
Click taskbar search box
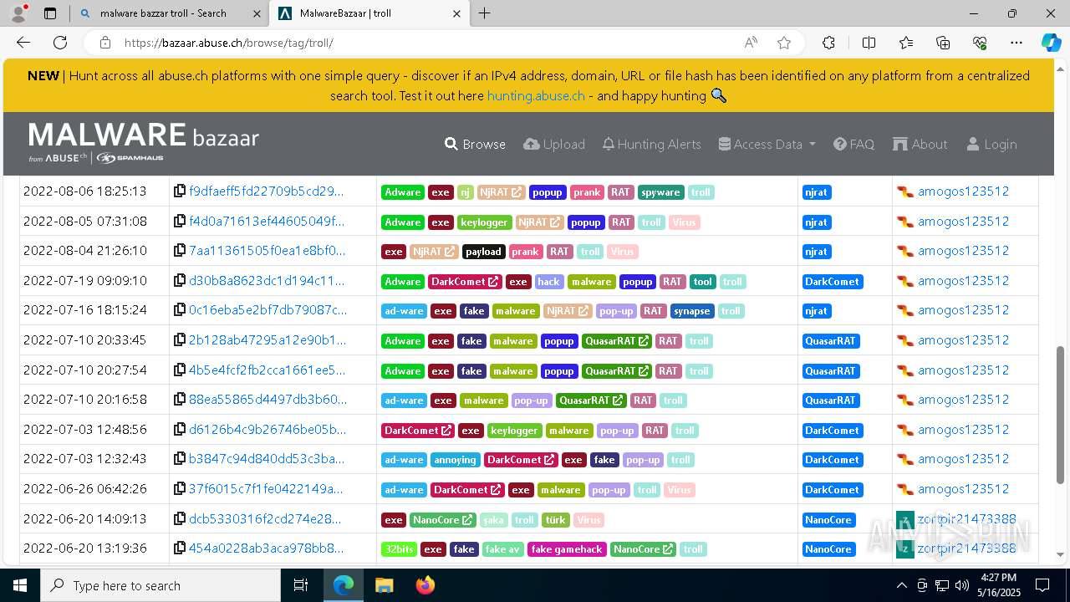click(160, 585)
